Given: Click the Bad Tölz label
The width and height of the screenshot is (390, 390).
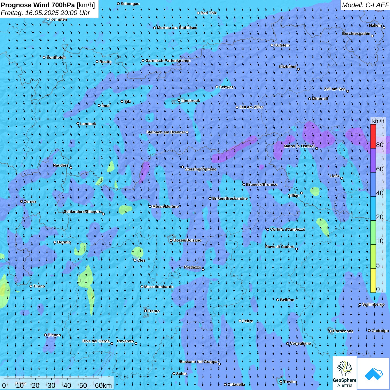Looking at the screenshot, I should [x=209, y=13].
